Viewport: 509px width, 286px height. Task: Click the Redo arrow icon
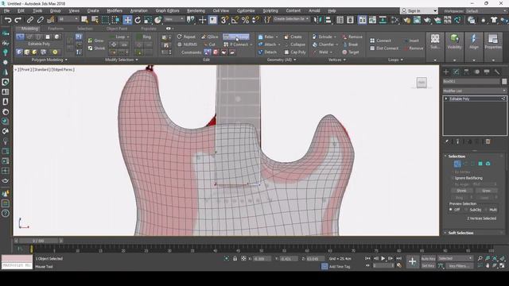[x=18, y=20]
